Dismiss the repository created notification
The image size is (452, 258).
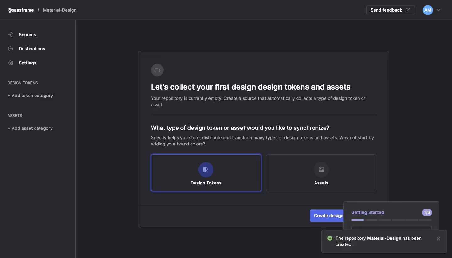(x=438, y=239)
